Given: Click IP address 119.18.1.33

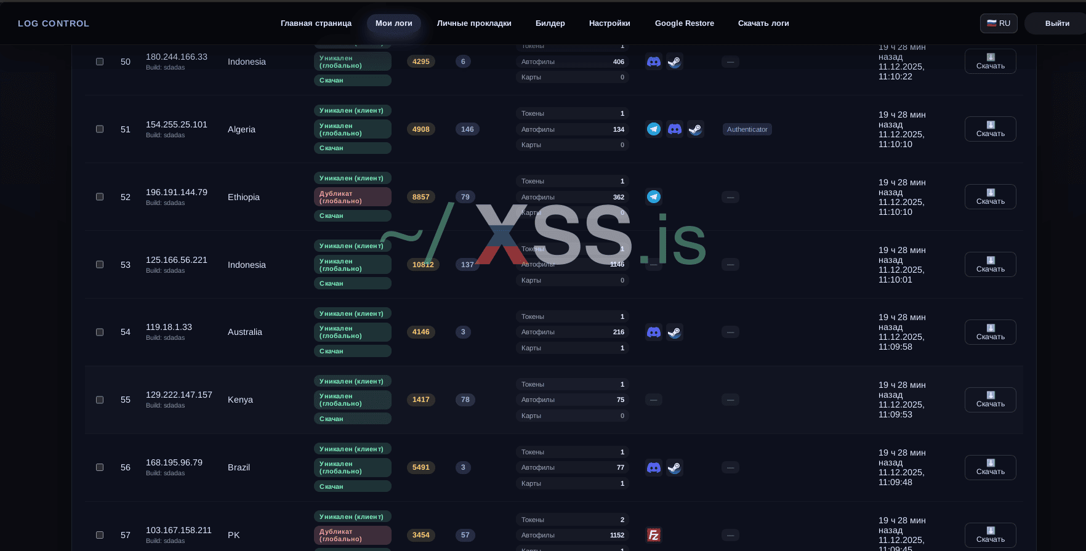Looking at the screenshot, I should coord(169,327).
